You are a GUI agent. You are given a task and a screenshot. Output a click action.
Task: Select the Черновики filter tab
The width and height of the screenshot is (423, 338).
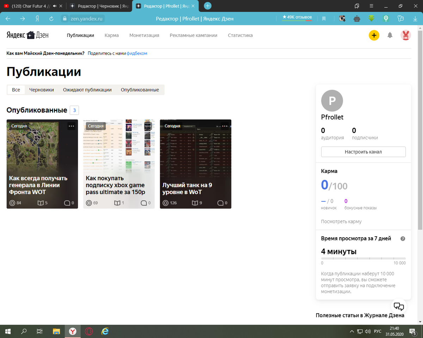(x=42, y=90)
